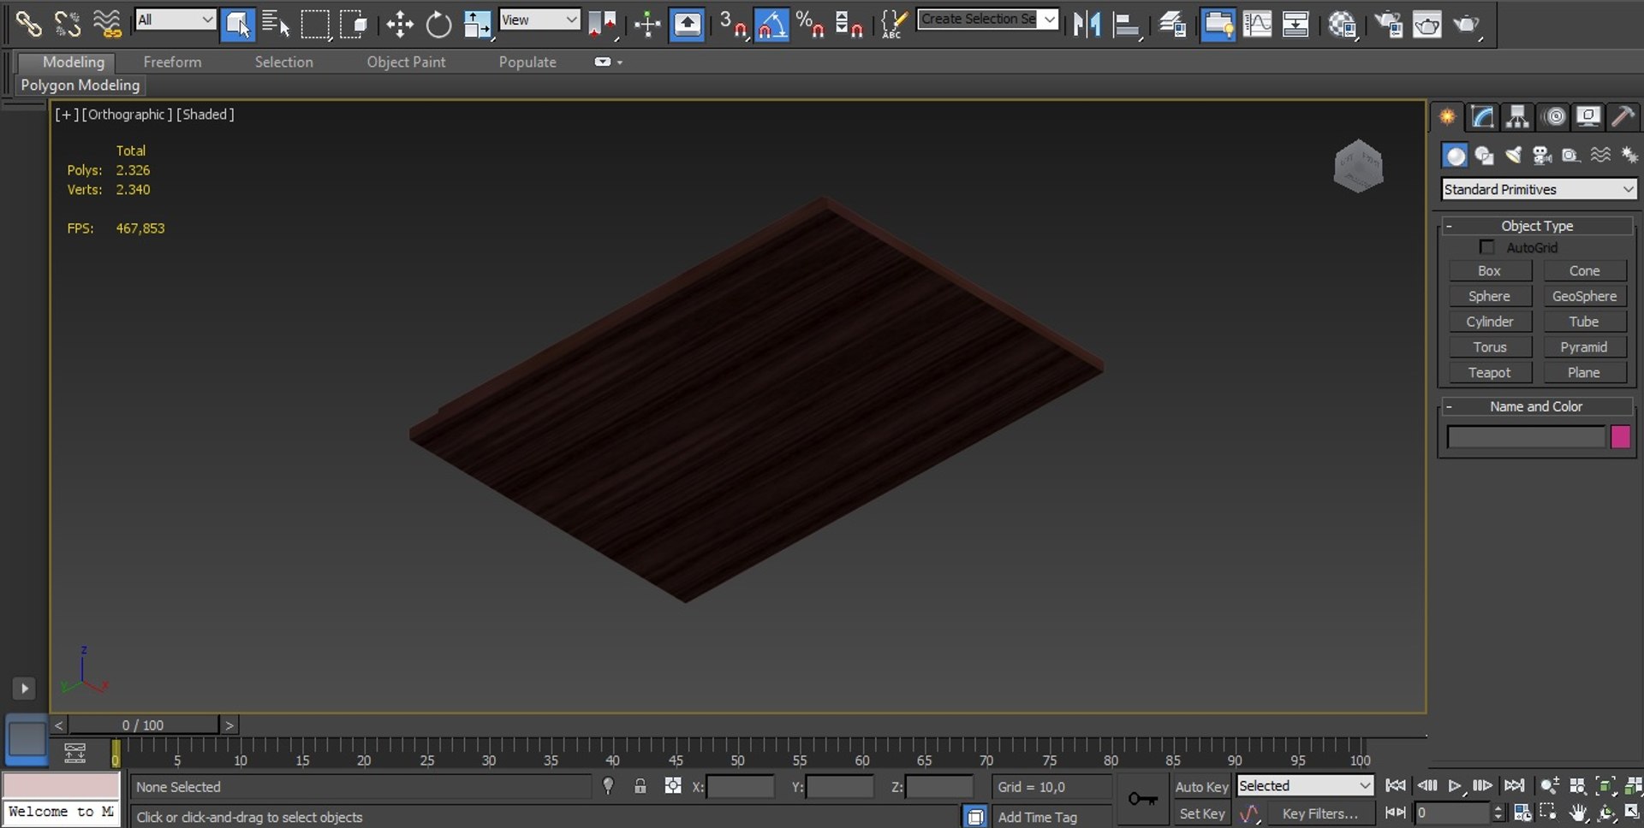1644x828 pixels.
Task: Open the Material Editor icon
Action: [x=1343, y=25]
